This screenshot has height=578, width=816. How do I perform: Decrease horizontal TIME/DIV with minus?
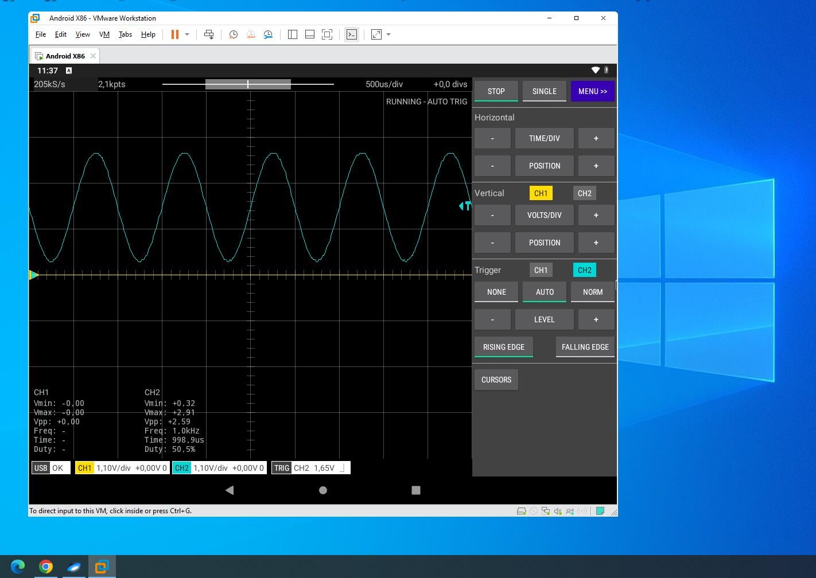(x=492, y=138)
